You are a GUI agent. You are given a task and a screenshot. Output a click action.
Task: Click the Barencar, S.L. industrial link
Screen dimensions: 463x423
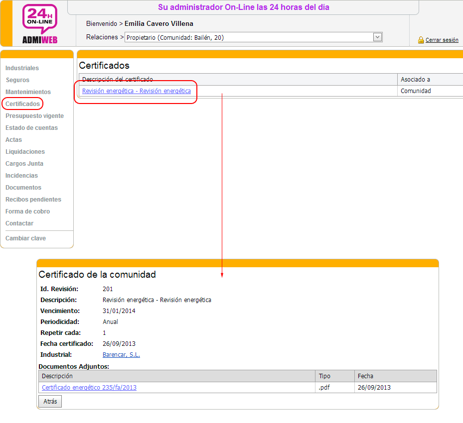121,355
